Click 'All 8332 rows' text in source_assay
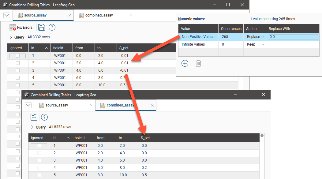Screen dimensions: 322x179 pos(39,37)
